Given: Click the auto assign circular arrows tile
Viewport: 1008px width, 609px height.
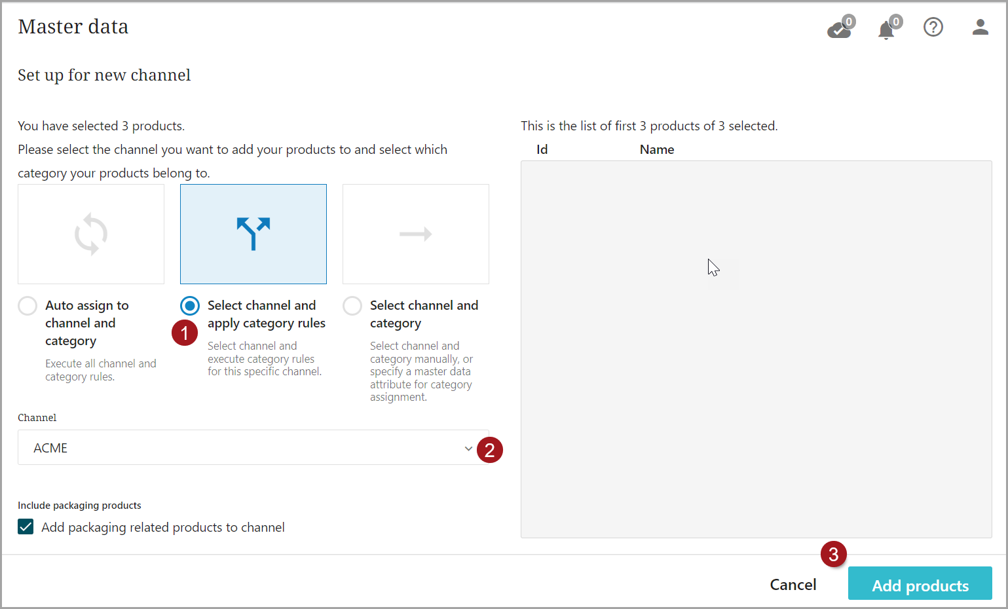Looking at the screenshot, I should pyautogui.click(x=91, y=234).
